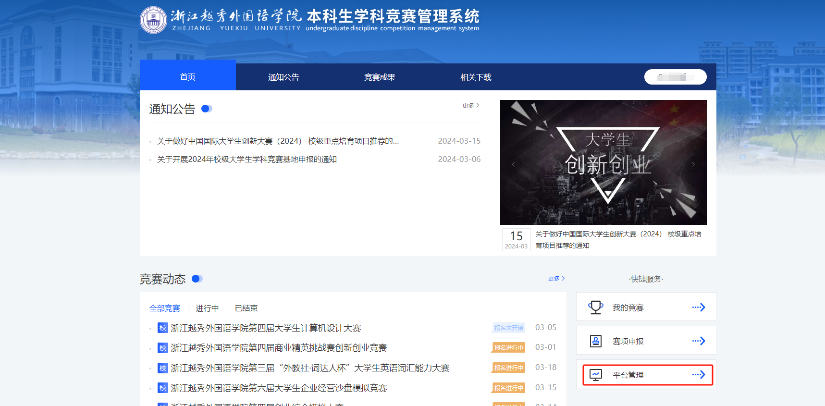Click 报名进行中 tag for 沙盘模拟竞赛
825x406 pixels.
tap(509, 388)
